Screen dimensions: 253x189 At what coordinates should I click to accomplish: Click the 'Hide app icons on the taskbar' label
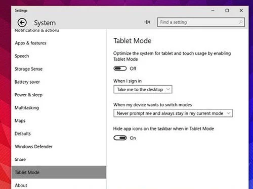pyautogui.click(x=163, y=129)
